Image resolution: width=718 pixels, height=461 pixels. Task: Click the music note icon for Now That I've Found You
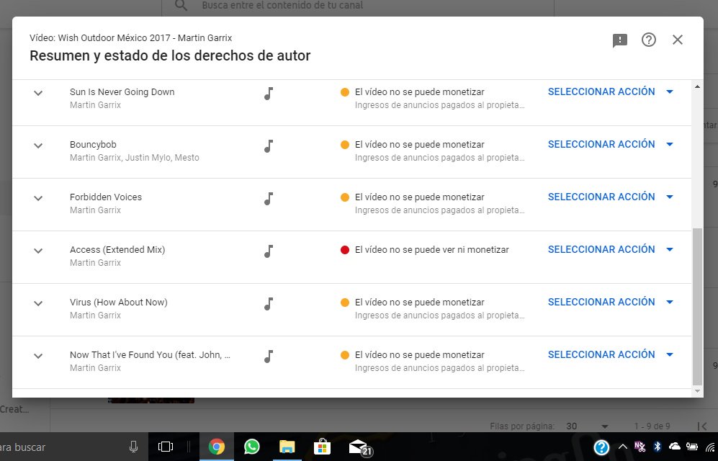[269, 357]
